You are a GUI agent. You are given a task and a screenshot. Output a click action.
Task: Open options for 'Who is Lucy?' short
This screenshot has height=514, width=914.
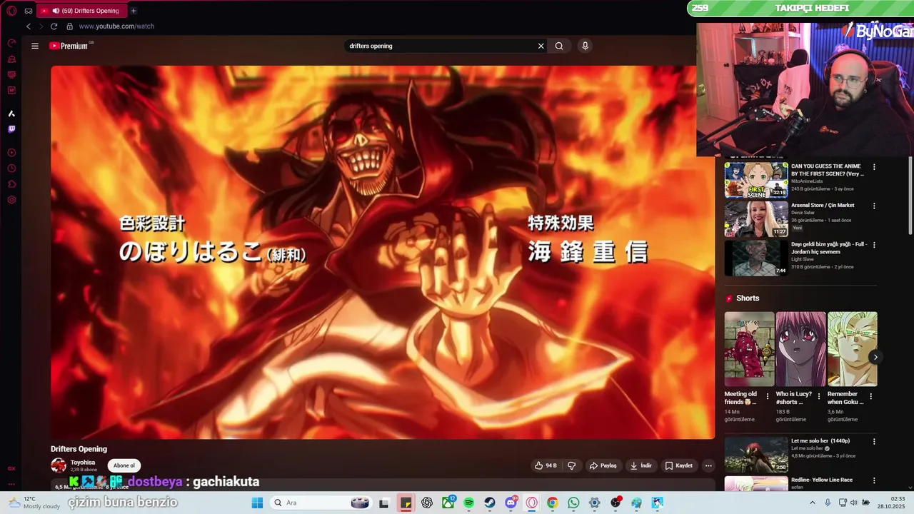pyautogui.click(x=820, y=396)
